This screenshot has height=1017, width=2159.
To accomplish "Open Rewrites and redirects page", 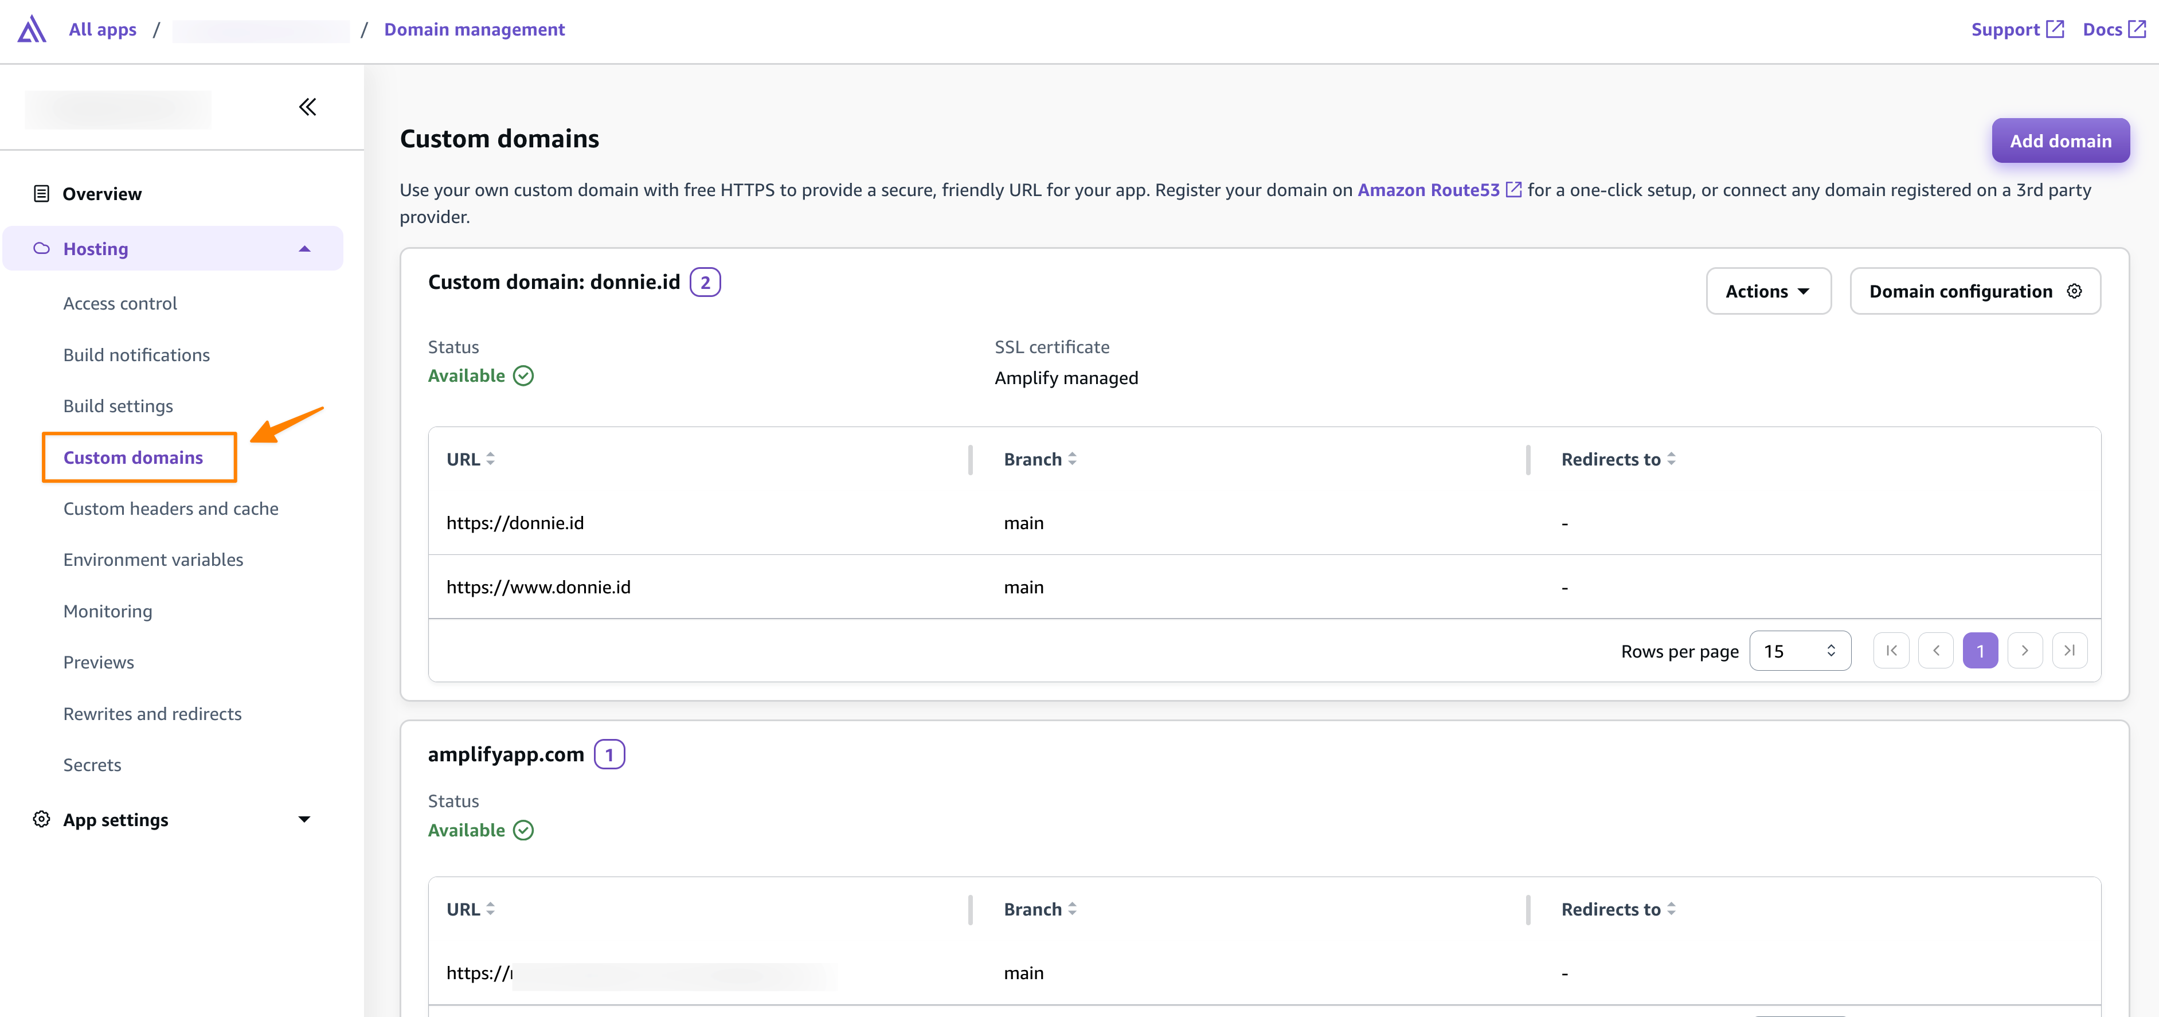I will (152, 714).
